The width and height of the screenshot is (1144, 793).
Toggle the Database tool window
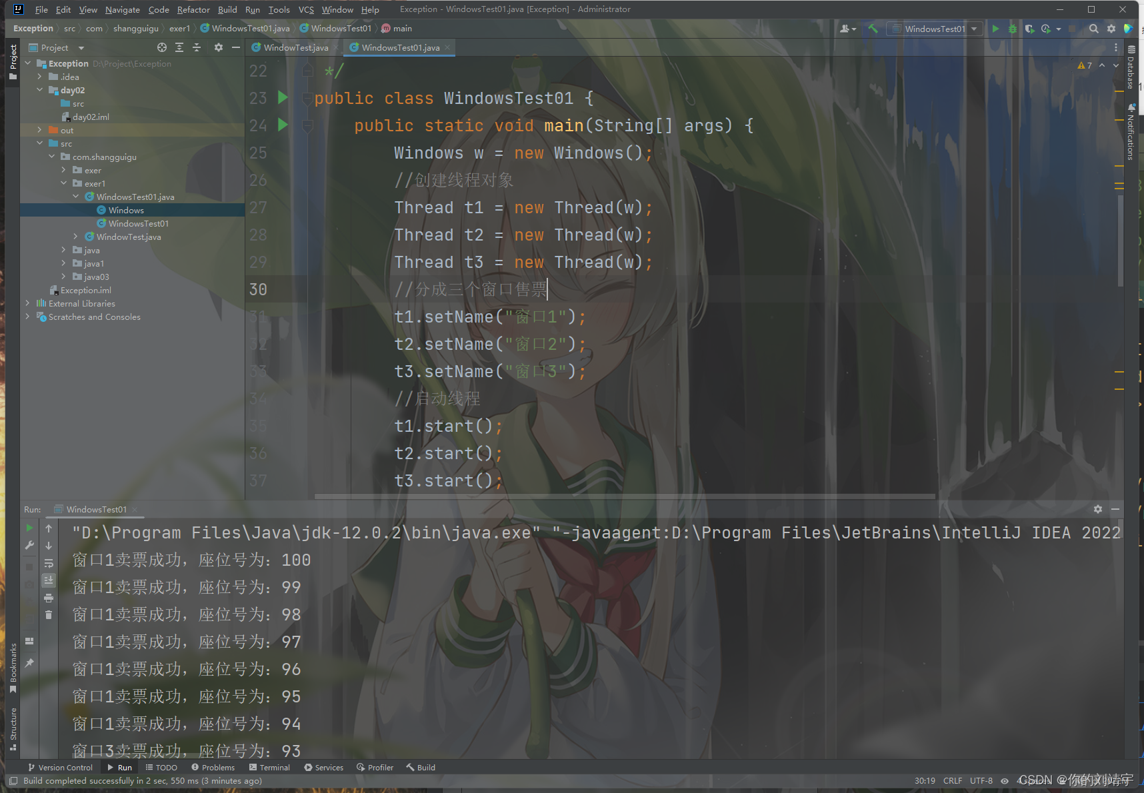(1131, 67)
